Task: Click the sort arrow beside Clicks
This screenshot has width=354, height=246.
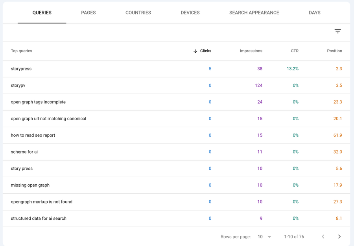Action: click(195, 51)
